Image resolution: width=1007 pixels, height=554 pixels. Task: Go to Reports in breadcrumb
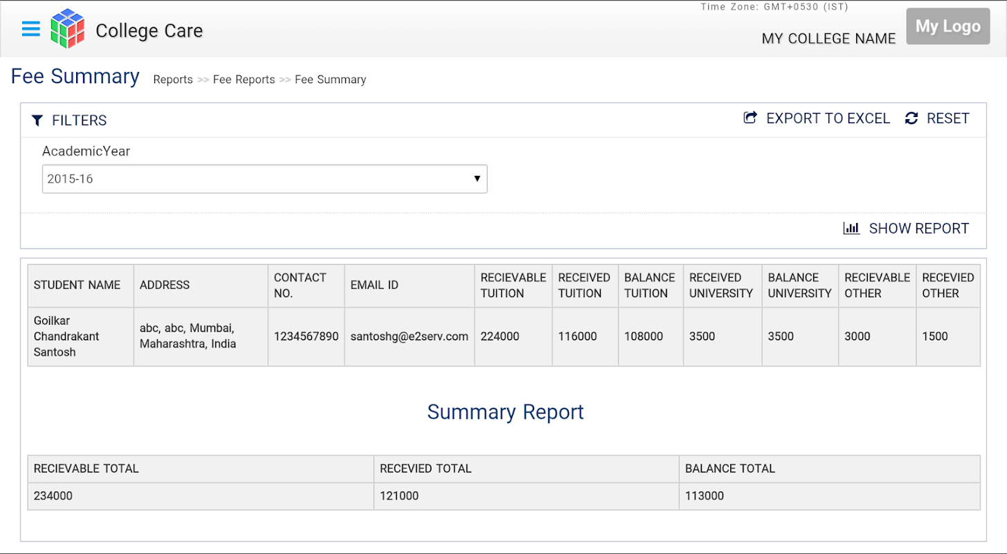pos(173,80)
